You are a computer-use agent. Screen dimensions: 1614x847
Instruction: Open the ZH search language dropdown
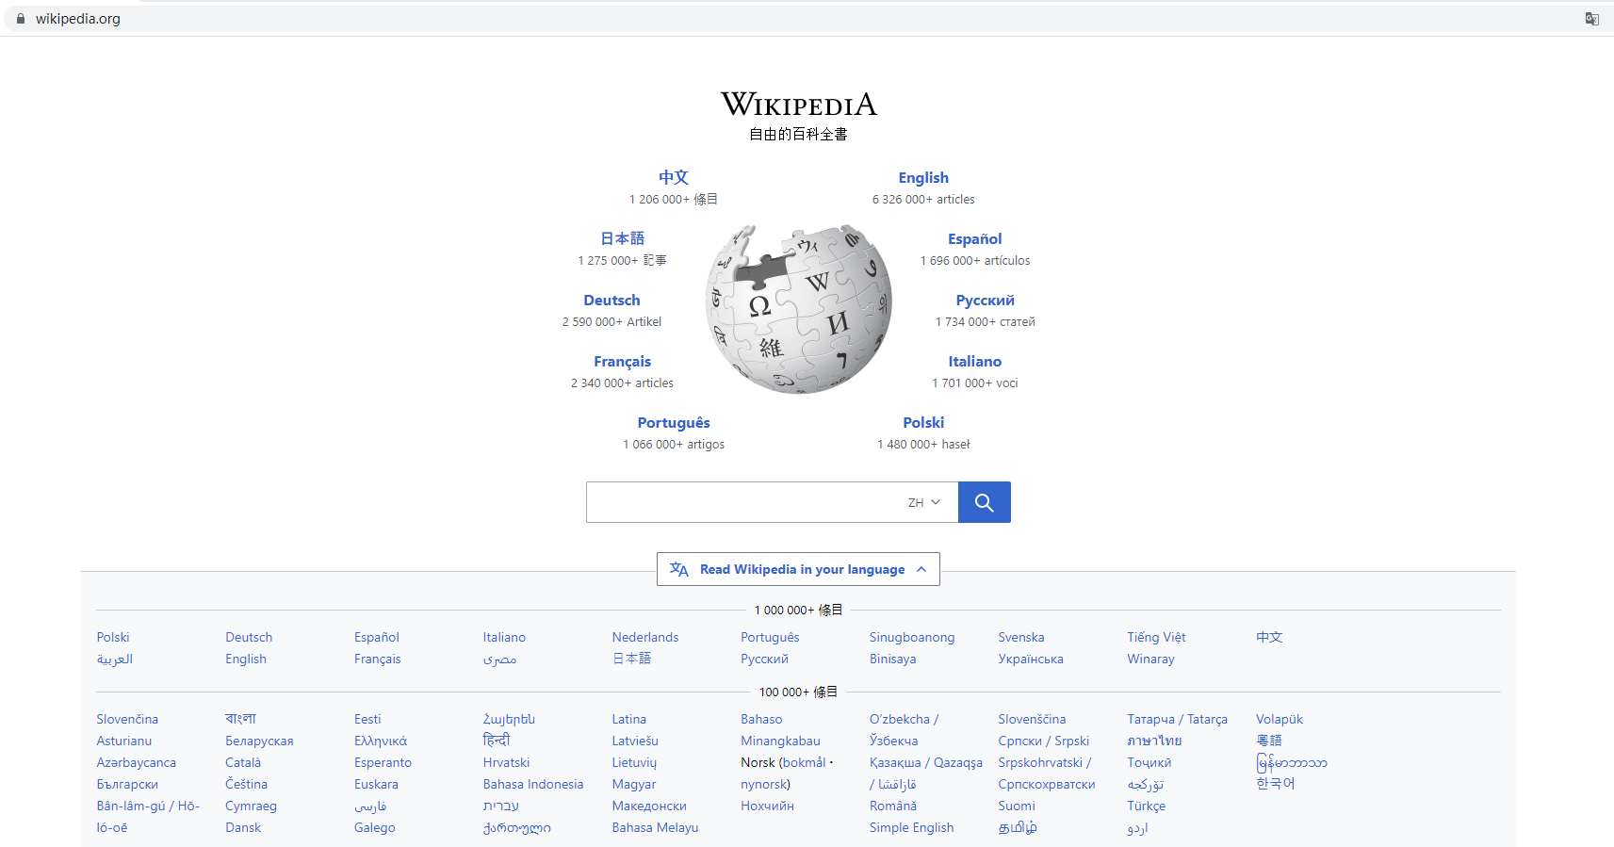pyautogui.click(x=924, y=502)
